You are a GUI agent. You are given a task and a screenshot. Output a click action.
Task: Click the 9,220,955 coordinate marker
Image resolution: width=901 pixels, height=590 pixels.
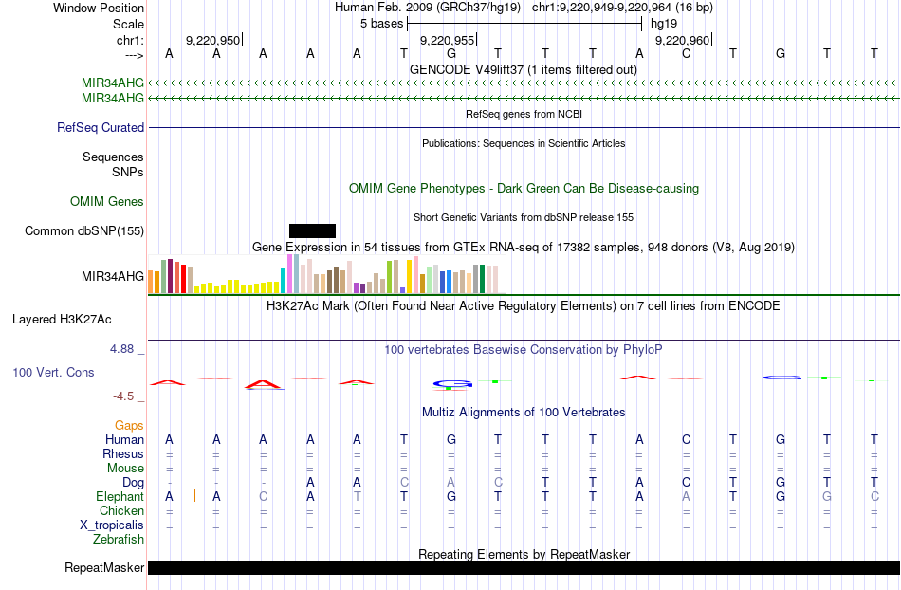point(447,40)
